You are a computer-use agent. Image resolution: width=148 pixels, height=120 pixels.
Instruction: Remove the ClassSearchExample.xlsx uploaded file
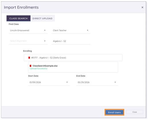(31, 66)
